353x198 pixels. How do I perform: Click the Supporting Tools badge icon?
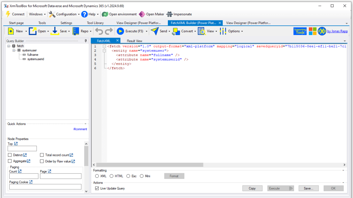pyautogui.click(x=300, y=31)
